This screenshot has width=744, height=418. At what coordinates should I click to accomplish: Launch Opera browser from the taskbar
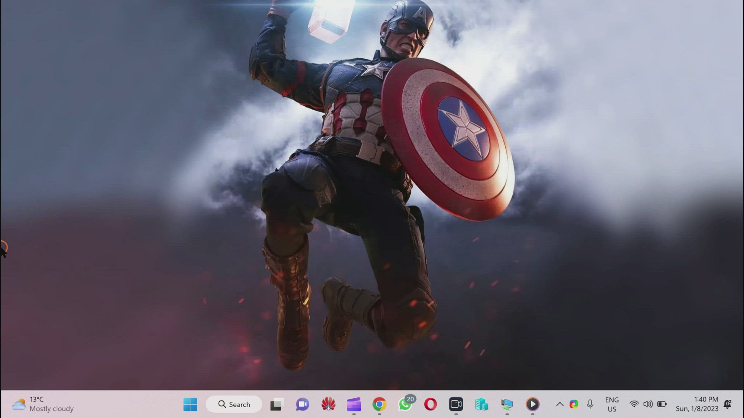[431, 404]
